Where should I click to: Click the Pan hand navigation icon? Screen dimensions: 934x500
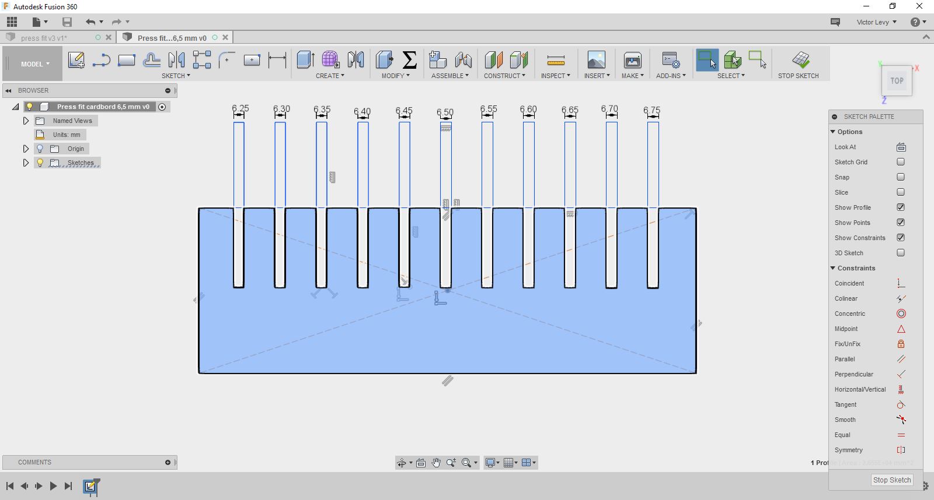coord(436,463)
